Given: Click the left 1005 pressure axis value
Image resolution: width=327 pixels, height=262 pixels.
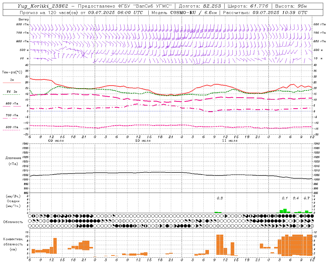Looking at the screenshot, I should pyautogui.click(x=25, y=175).
